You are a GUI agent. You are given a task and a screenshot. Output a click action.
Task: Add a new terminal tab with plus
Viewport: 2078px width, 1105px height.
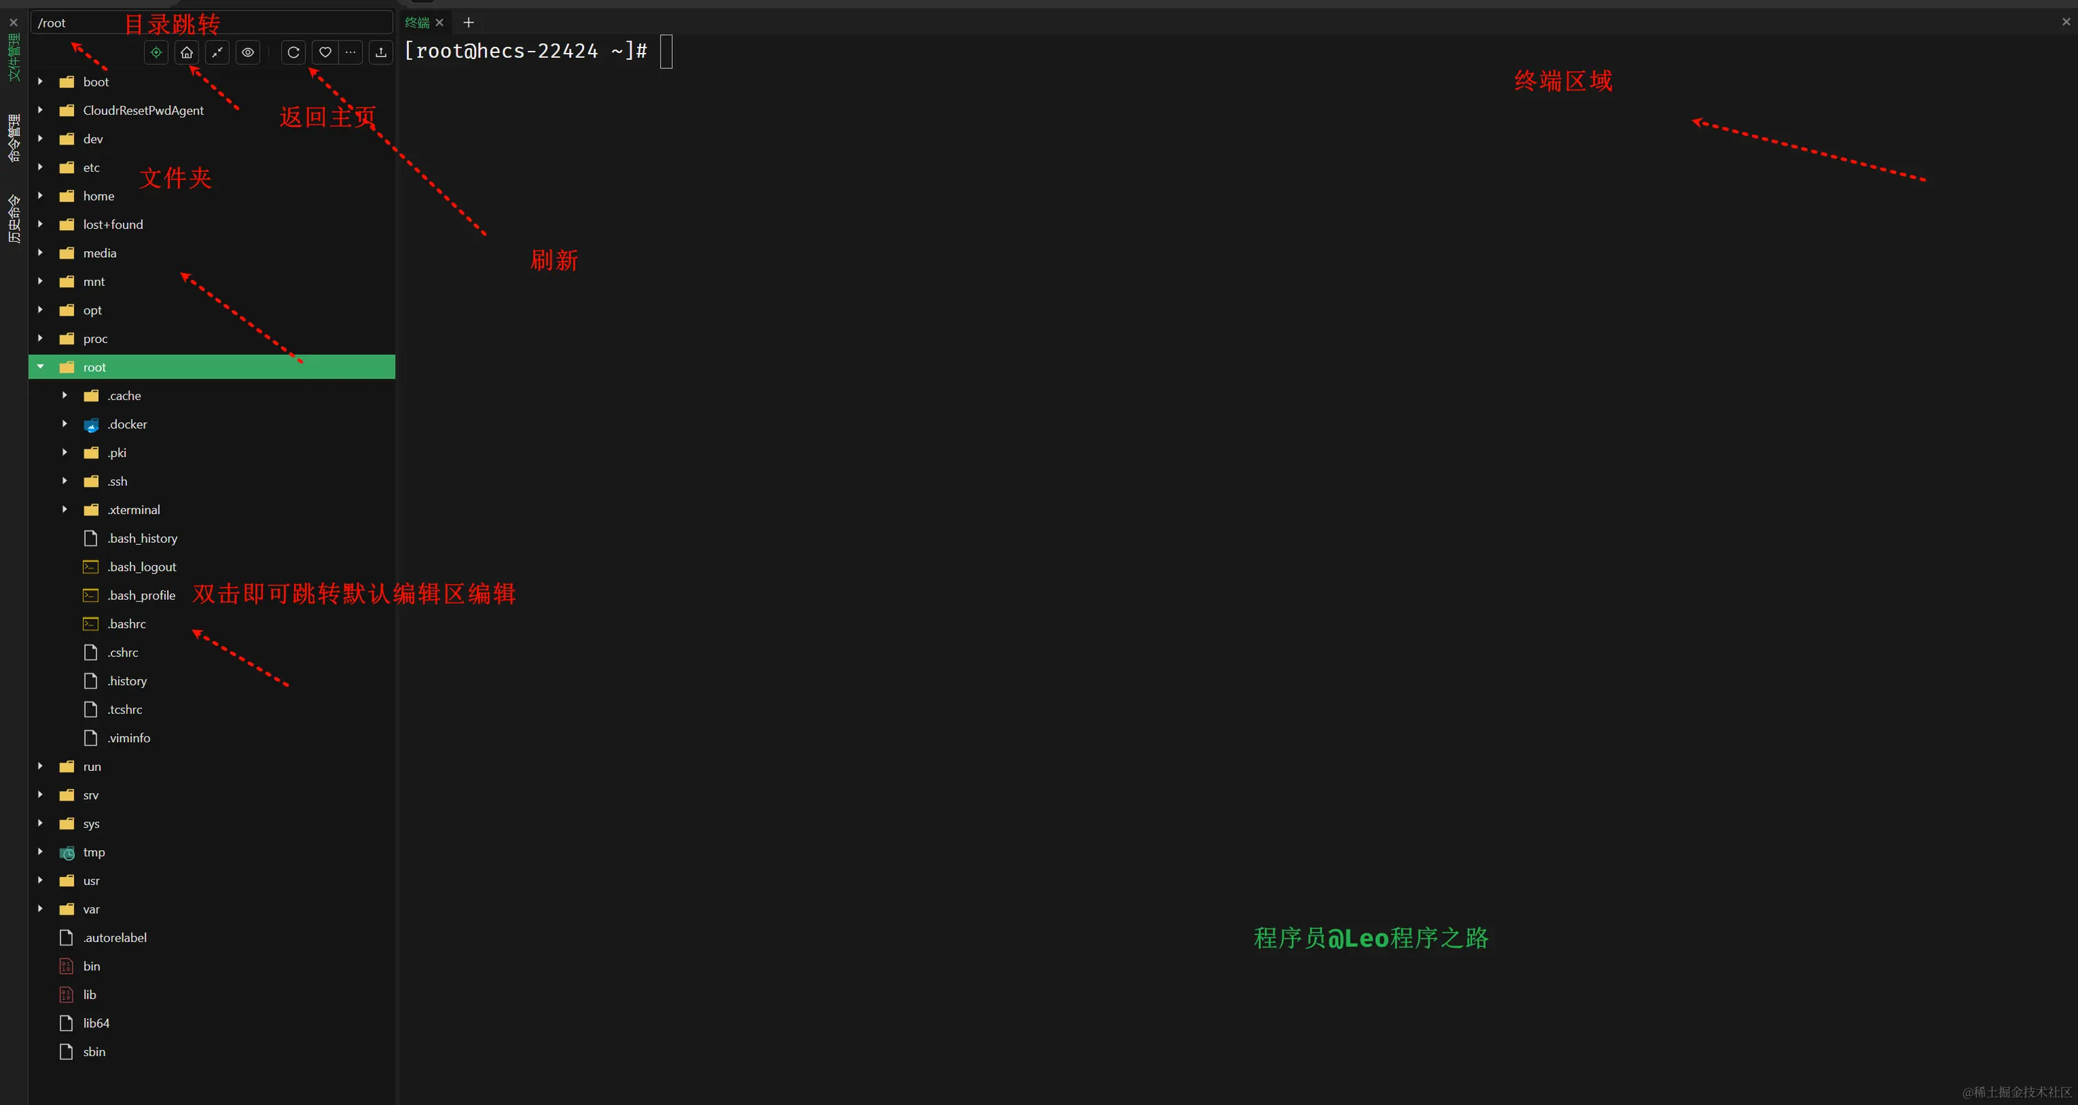point(469,23)
